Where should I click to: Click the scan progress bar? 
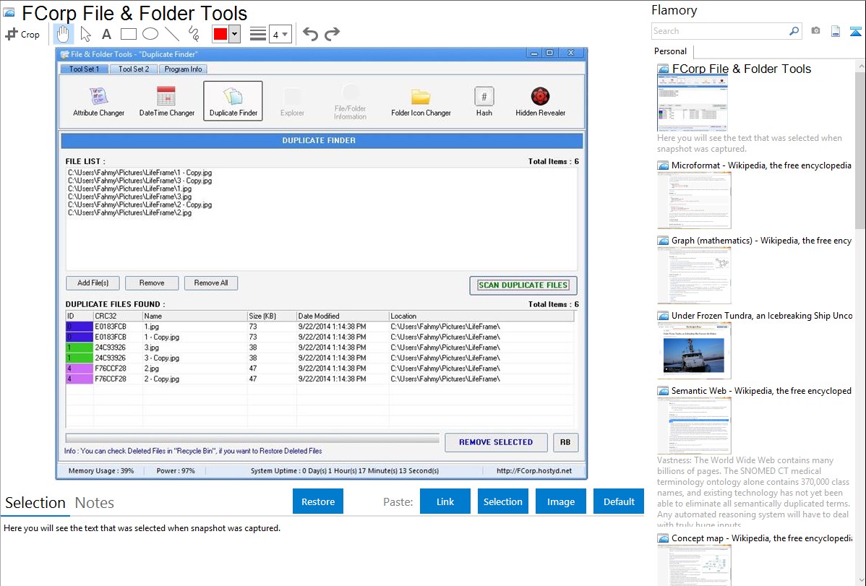click(252, 438)
